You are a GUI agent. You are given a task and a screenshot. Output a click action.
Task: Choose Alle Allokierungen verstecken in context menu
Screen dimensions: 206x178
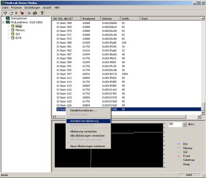point(88,136)
